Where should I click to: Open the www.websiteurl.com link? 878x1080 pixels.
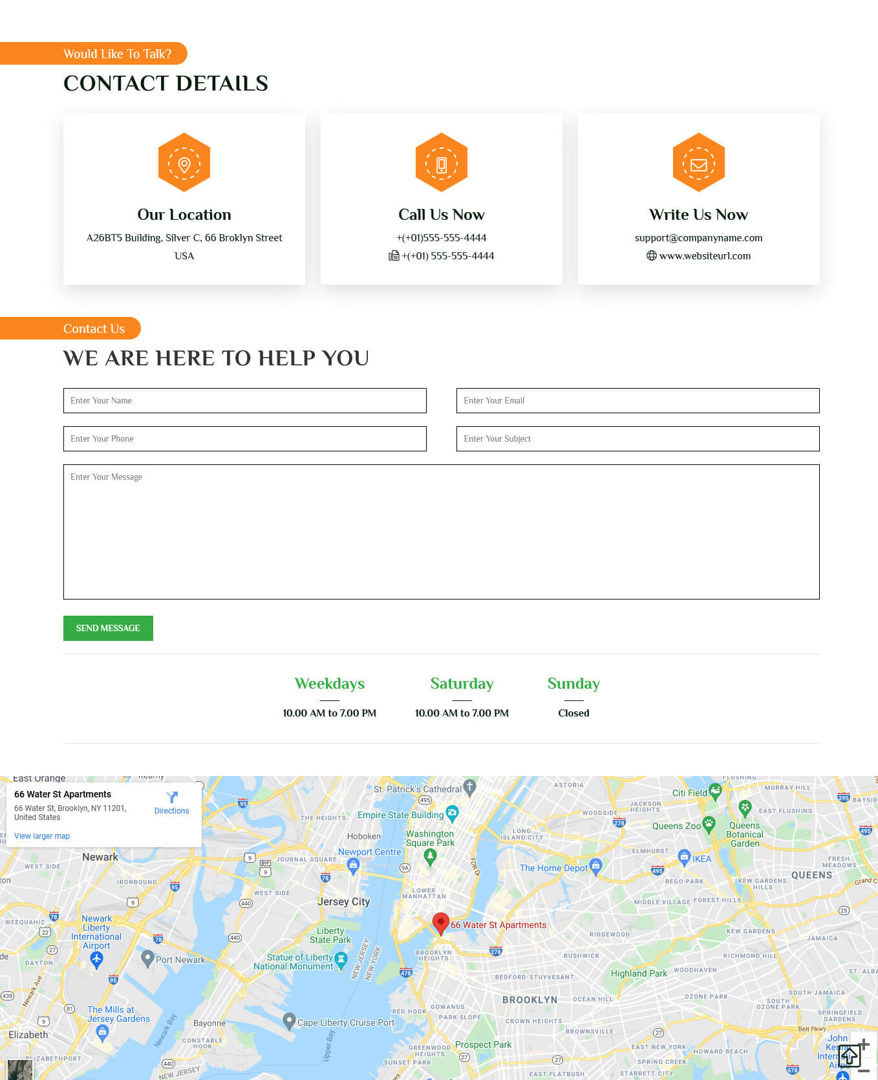[x=705, y=256]
